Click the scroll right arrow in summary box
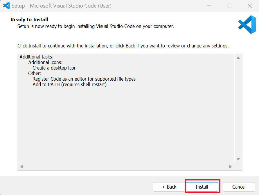This screenshot has height=195, width=259. tap(231, 166)
